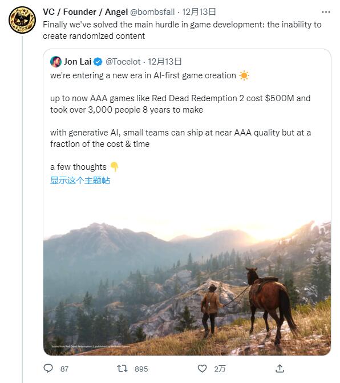Open share menu via upload arrow icon
340x383 pixels.
coord(280,368)
